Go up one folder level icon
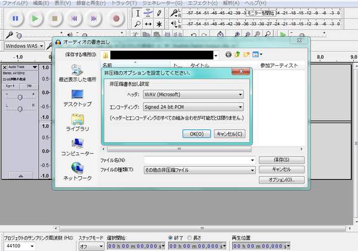Viewport: 358px width, 251px height. pyautogui.click(x=237, y=54)
